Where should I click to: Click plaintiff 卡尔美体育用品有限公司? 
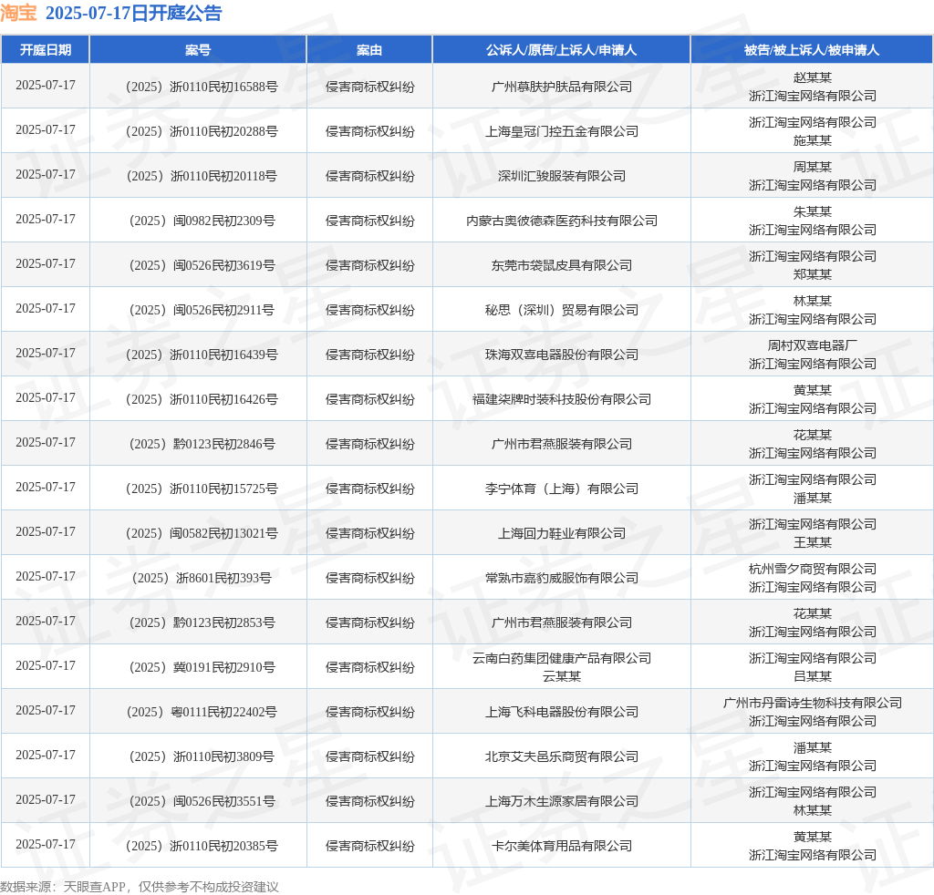[561, 846]
